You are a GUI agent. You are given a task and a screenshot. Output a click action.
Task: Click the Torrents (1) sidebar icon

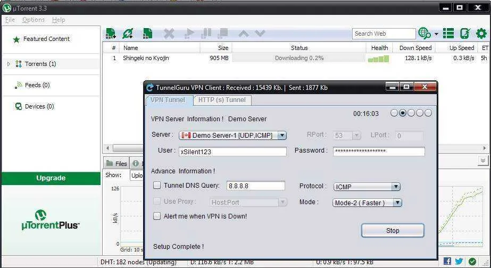click(x=19, y=64)
